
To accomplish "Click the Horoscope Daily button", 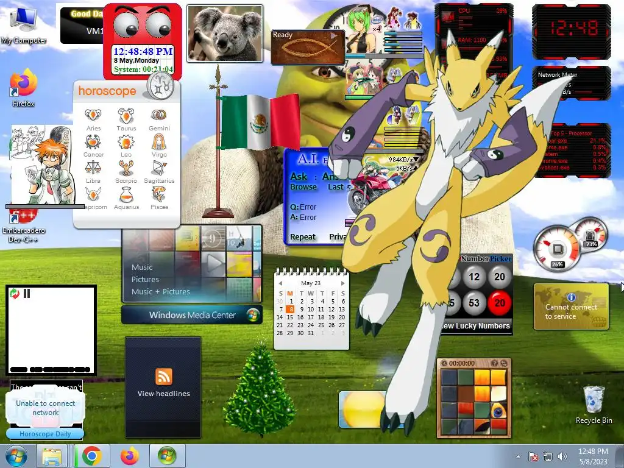I will (45, 434).
